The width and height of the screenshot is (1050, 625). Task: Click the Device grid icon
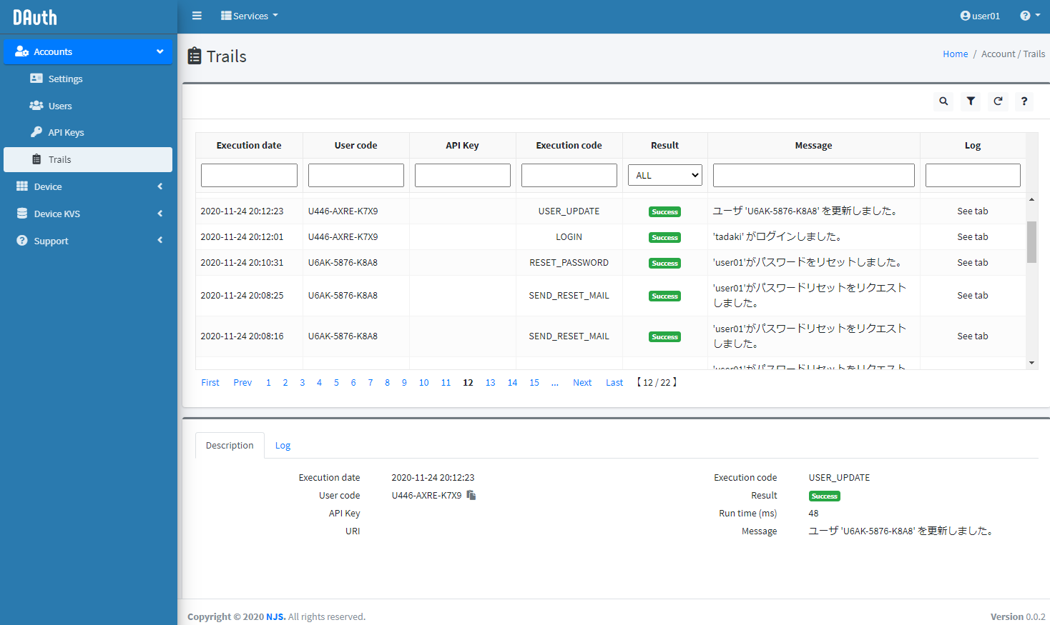22,186
